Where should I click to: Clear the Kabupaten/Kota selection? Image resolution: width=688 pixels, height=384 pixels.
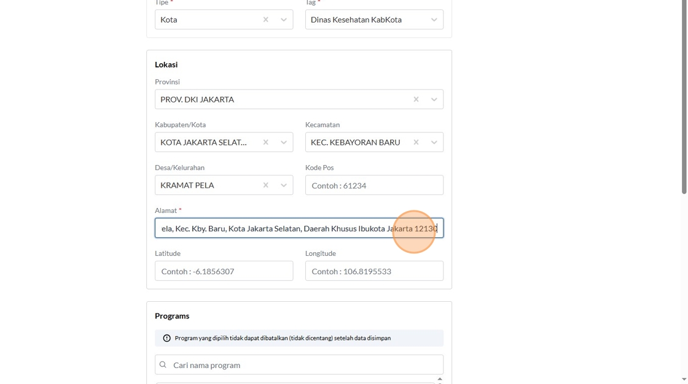[265, 142]
